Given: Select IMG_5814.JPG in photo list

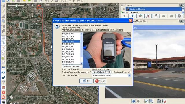Looking at the screenshot, I should 68,39.
